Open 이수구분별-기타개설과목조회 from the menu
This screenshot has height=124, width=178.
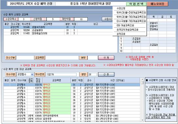pos(131,21)
